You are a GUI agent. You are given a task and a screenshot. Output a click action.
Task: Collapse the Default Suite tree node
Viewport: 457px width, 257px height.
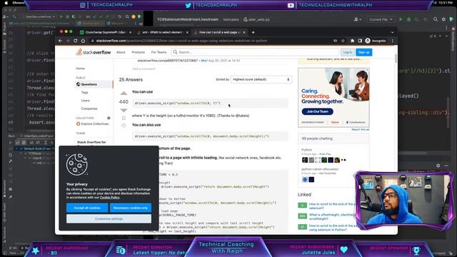click(17, 148)
